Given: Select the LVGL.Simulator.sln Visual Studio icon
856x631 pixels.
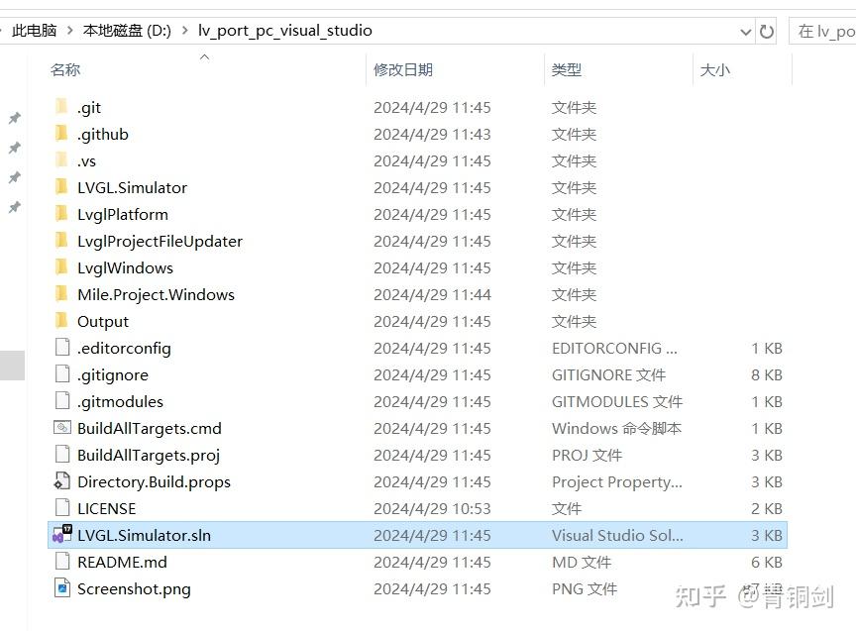Looking at the screenshot, I should tap(59, 535).
